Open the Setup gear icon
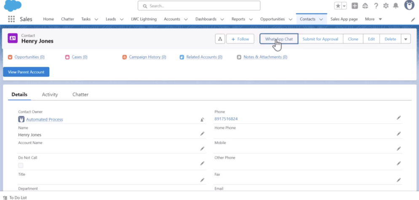Viewport: 419px width, 200px height. [386, 6]
